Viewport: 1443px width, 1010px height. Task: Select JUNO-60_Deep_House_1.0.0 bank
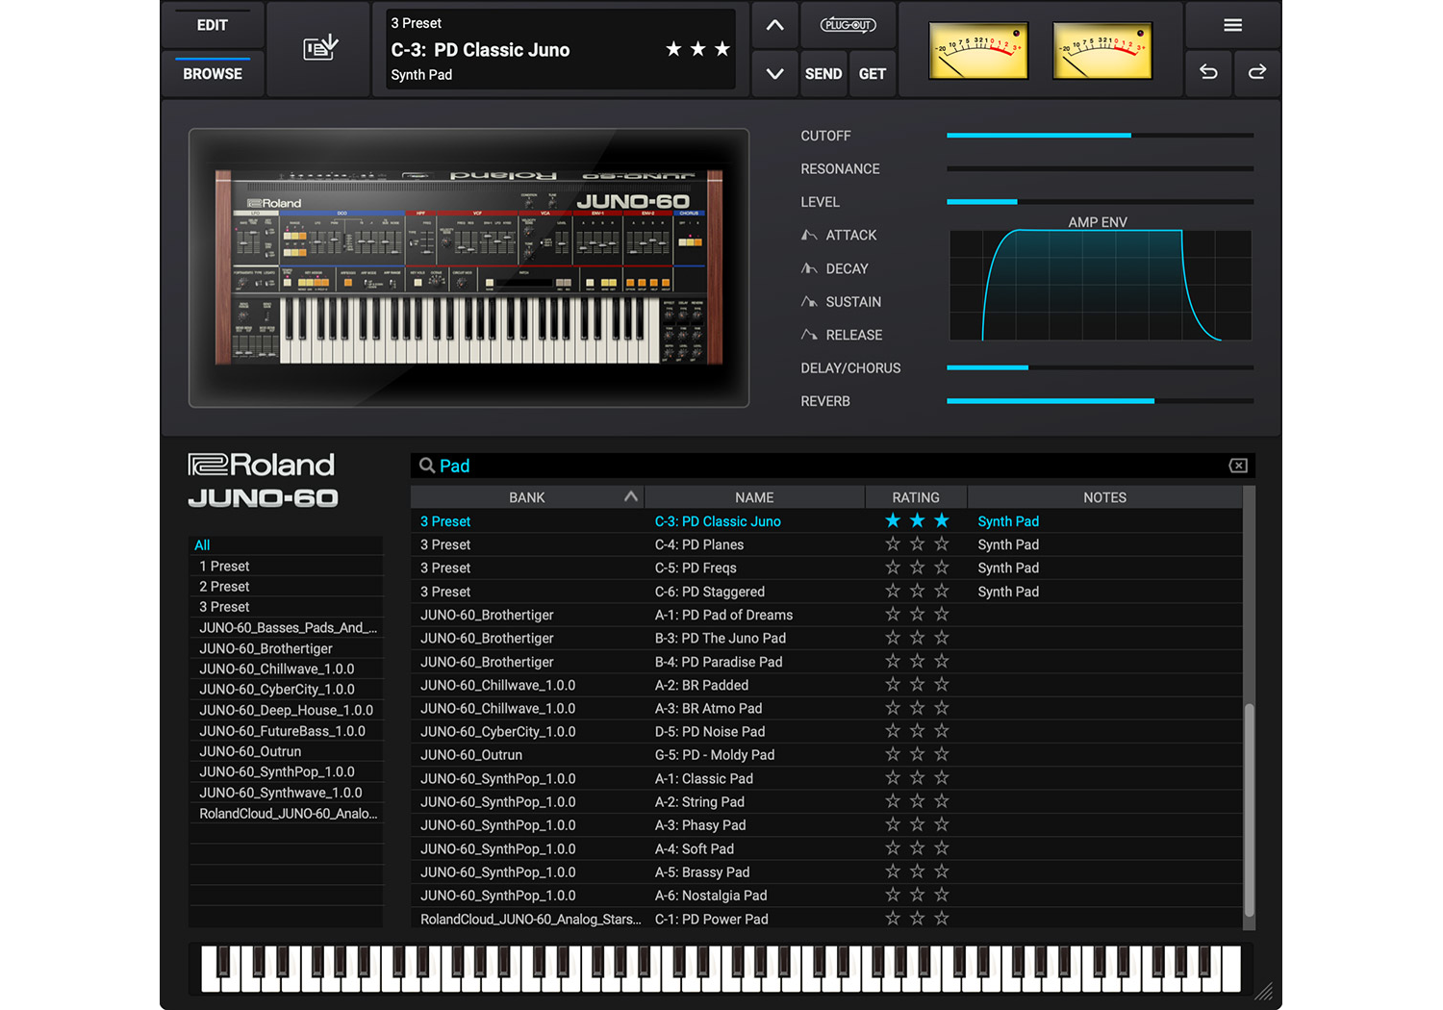[286, 710]
